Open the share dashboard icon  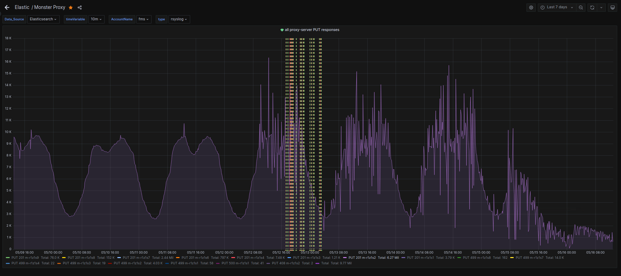pos(80,8)
